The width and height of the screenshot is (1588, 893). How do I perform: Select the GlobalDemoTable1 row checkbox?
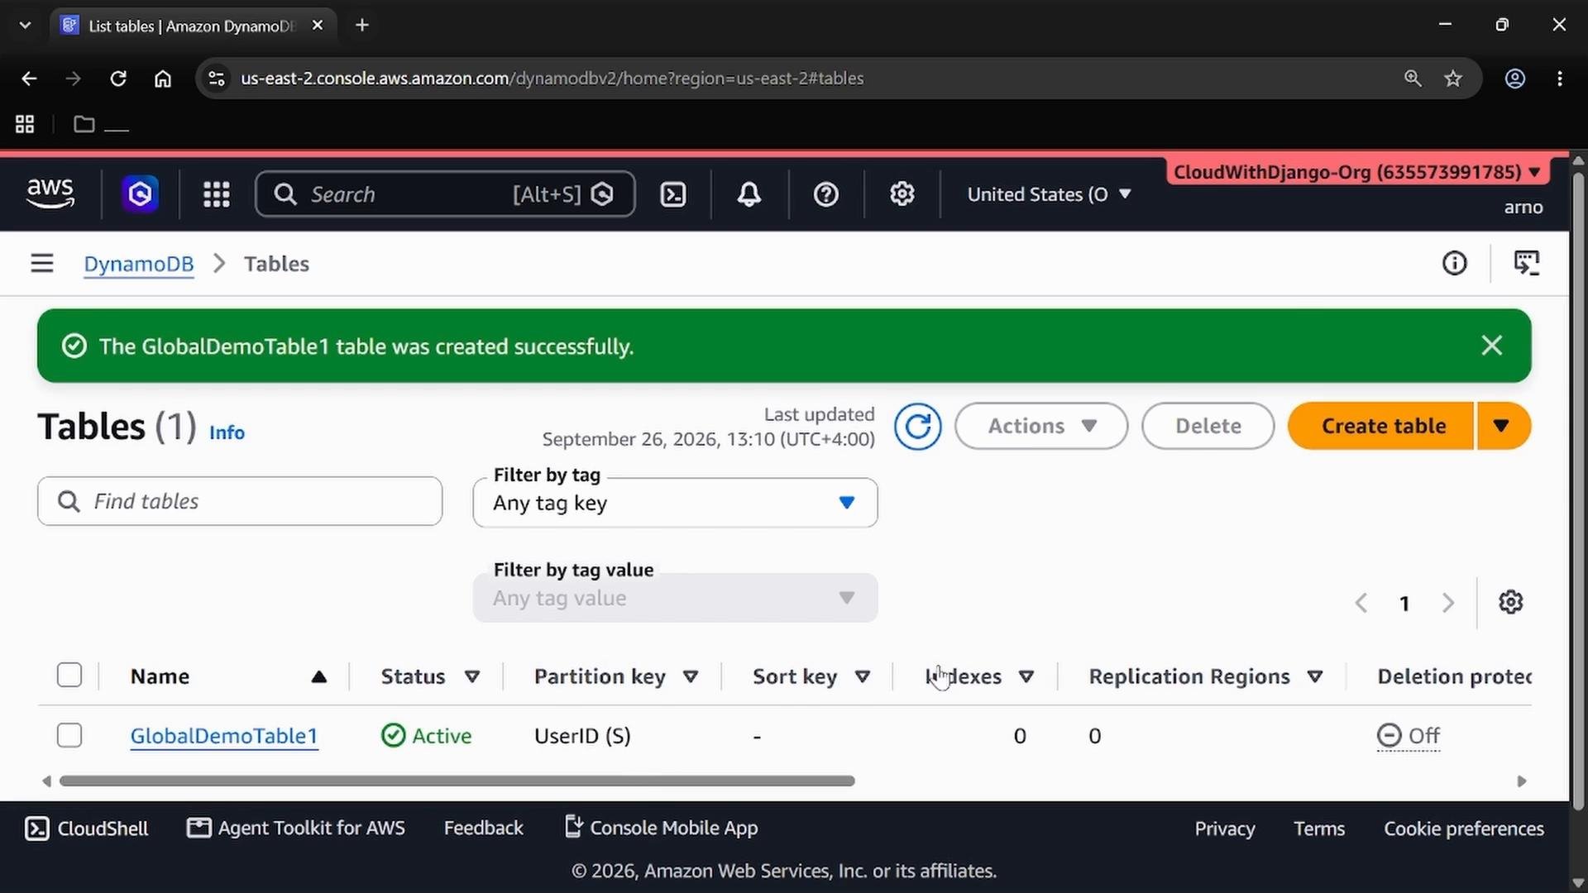click(x=69, y=735)
